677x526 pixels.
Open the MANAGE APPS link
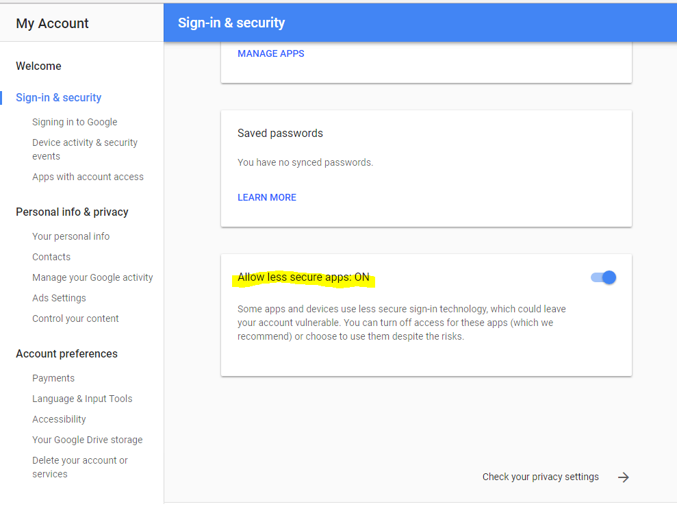[x=270, y=53]
